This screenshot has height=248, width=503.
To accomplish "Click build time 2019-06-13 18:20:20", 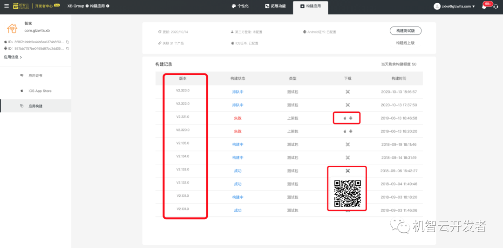I will 399,131.
